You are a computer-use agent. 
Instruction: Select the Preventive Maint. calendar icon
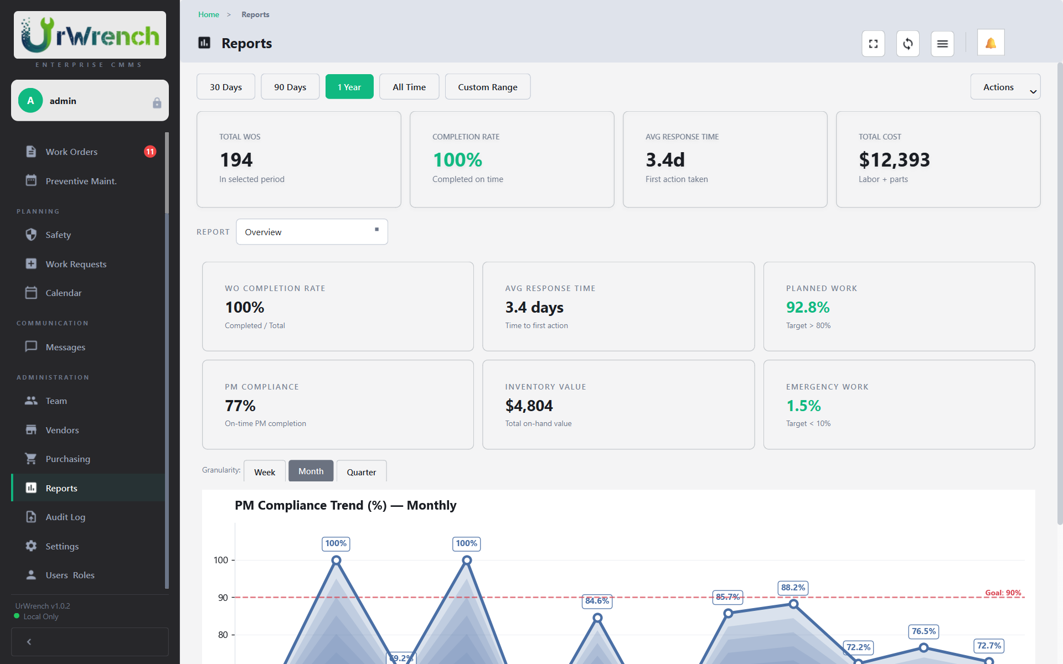click(31, 180)
